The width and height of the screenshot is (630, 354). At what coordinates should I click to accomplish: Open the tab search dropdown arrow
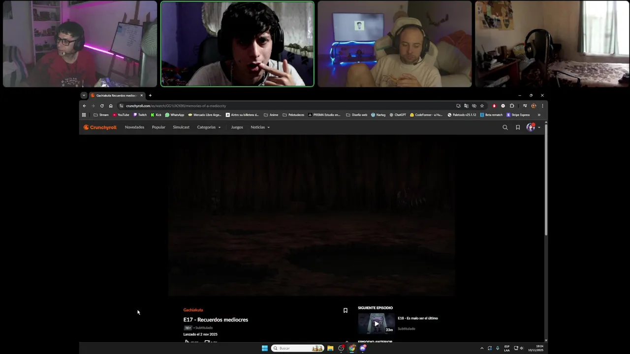click(x=84, y=95)
